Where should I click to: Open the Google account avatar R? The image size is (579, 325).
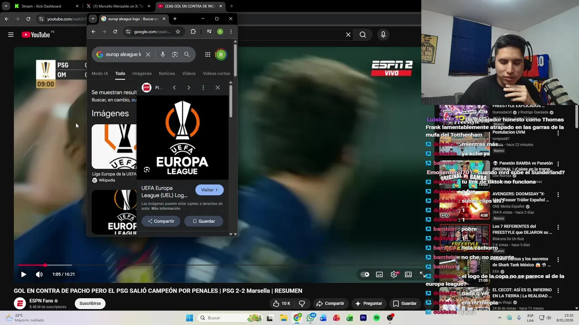221,55
